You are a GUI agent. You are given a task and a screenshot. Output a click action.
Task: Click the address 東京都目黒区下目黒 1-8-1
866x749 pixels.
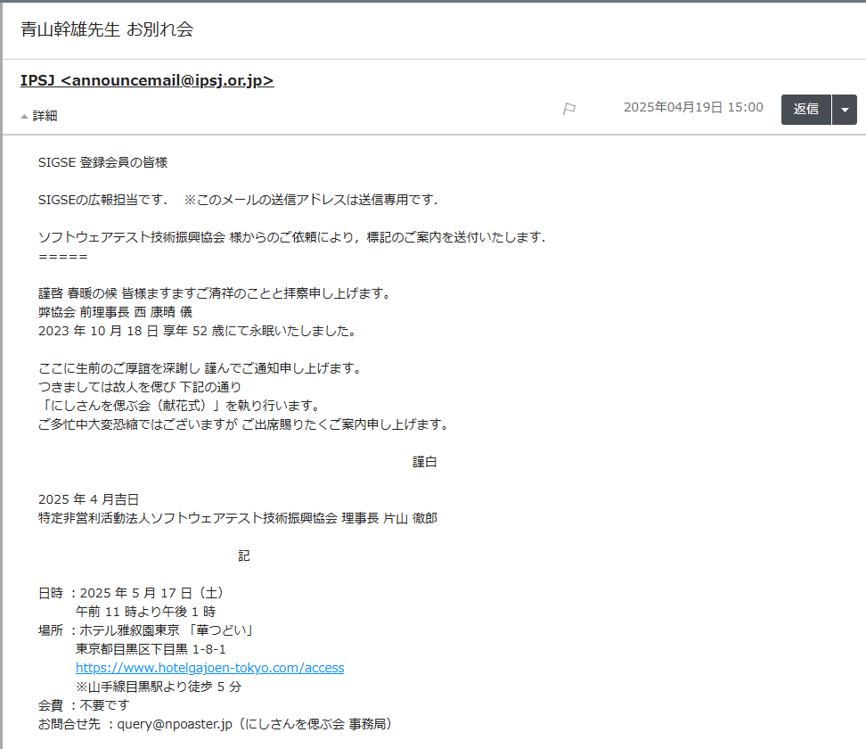click(151, 649)
